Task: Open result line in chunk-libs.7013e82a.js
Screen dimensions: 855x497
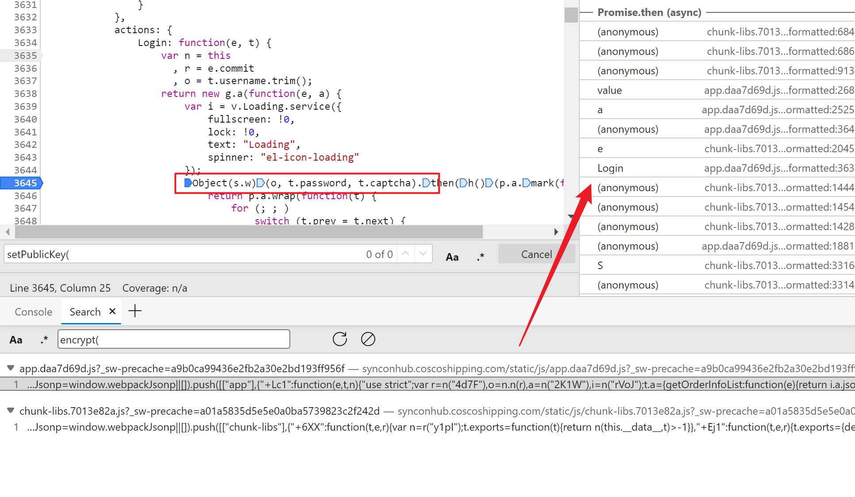Action: click(427, 427)
